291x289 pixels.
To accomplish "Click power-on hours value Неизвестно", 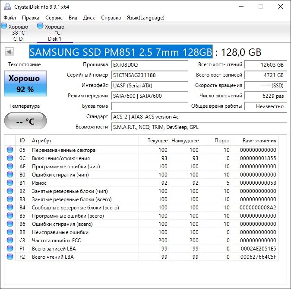I will 266,106.
